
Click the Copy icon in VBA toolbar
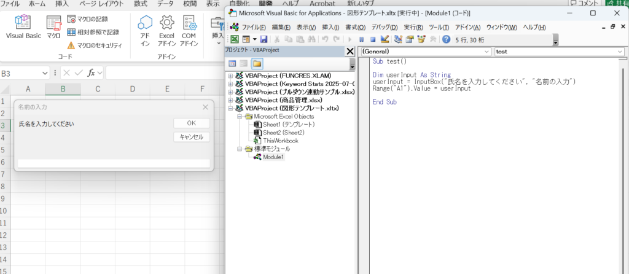[289, 39]
